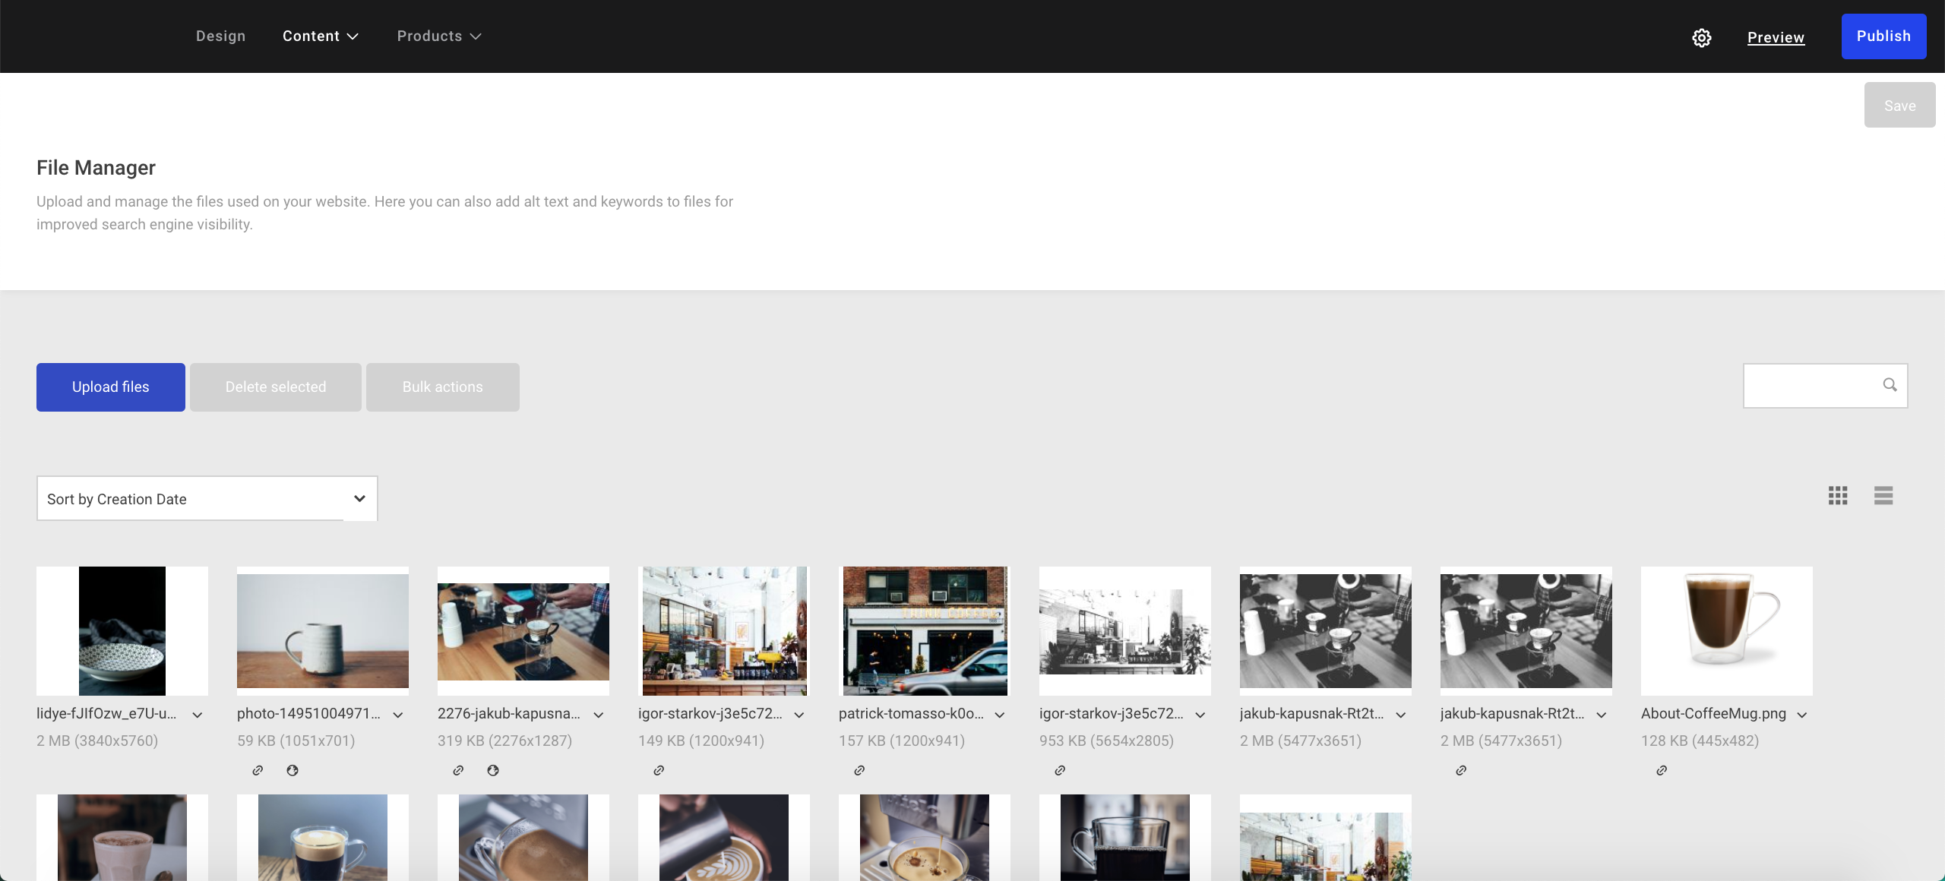Click link icon under 953 KB igor-starkov file
1945x881 pixels.
click(x=1060, y=770)
